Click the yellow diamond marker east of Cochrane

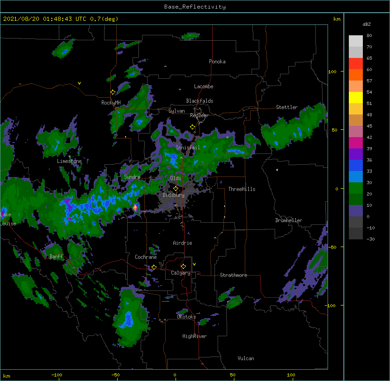[154, 267]
